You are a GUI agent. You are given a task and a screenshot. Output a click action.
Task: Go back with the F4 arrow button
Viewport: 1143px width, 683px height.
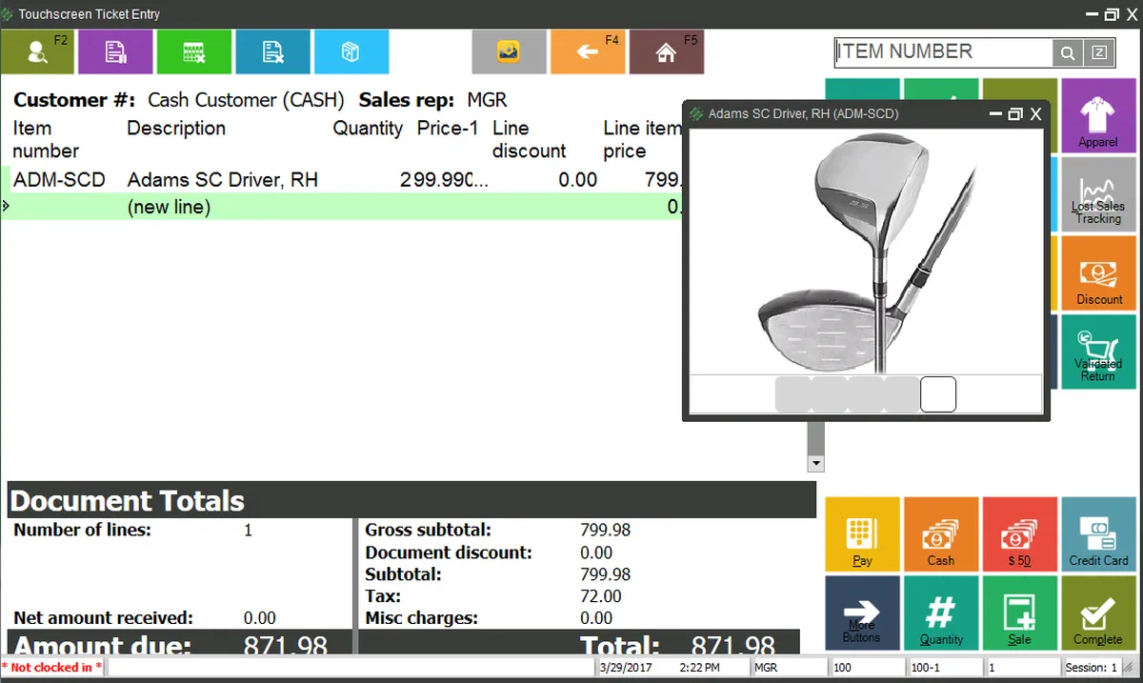coord(587,52)
